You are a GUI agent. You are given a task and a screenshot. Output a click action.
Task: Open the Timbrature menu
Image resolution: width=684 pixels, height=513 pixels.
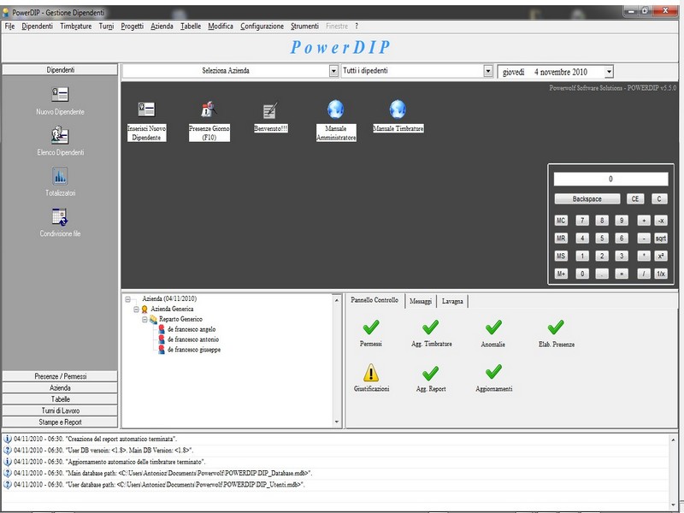(x=76, y=27)
